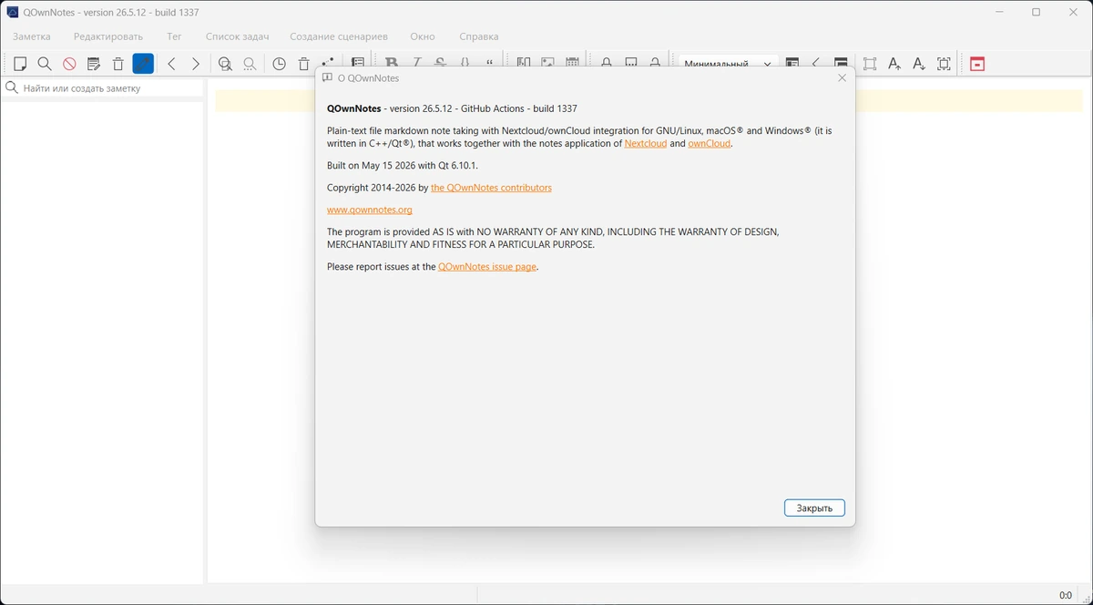
Task: Open the Заметка menu
Action: [32, 36]
